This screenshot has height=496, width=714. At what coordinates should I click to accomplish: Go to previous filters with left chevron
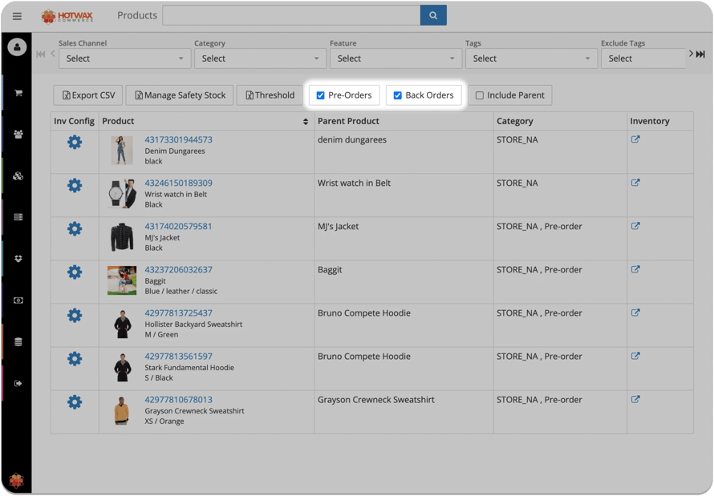(x=53, y=54)
